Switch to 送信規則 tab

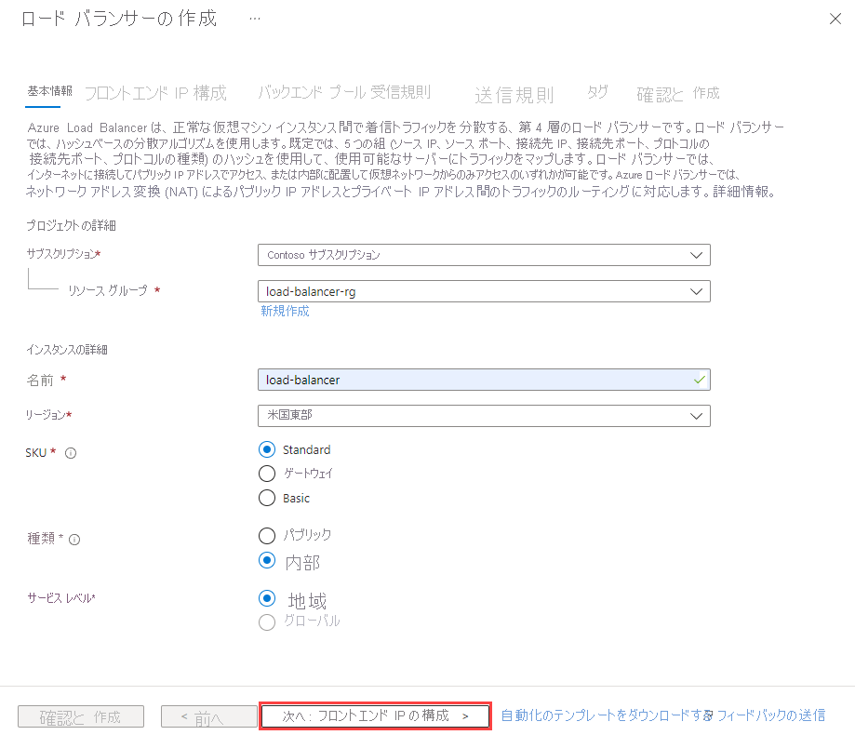[x=514, y=95]
